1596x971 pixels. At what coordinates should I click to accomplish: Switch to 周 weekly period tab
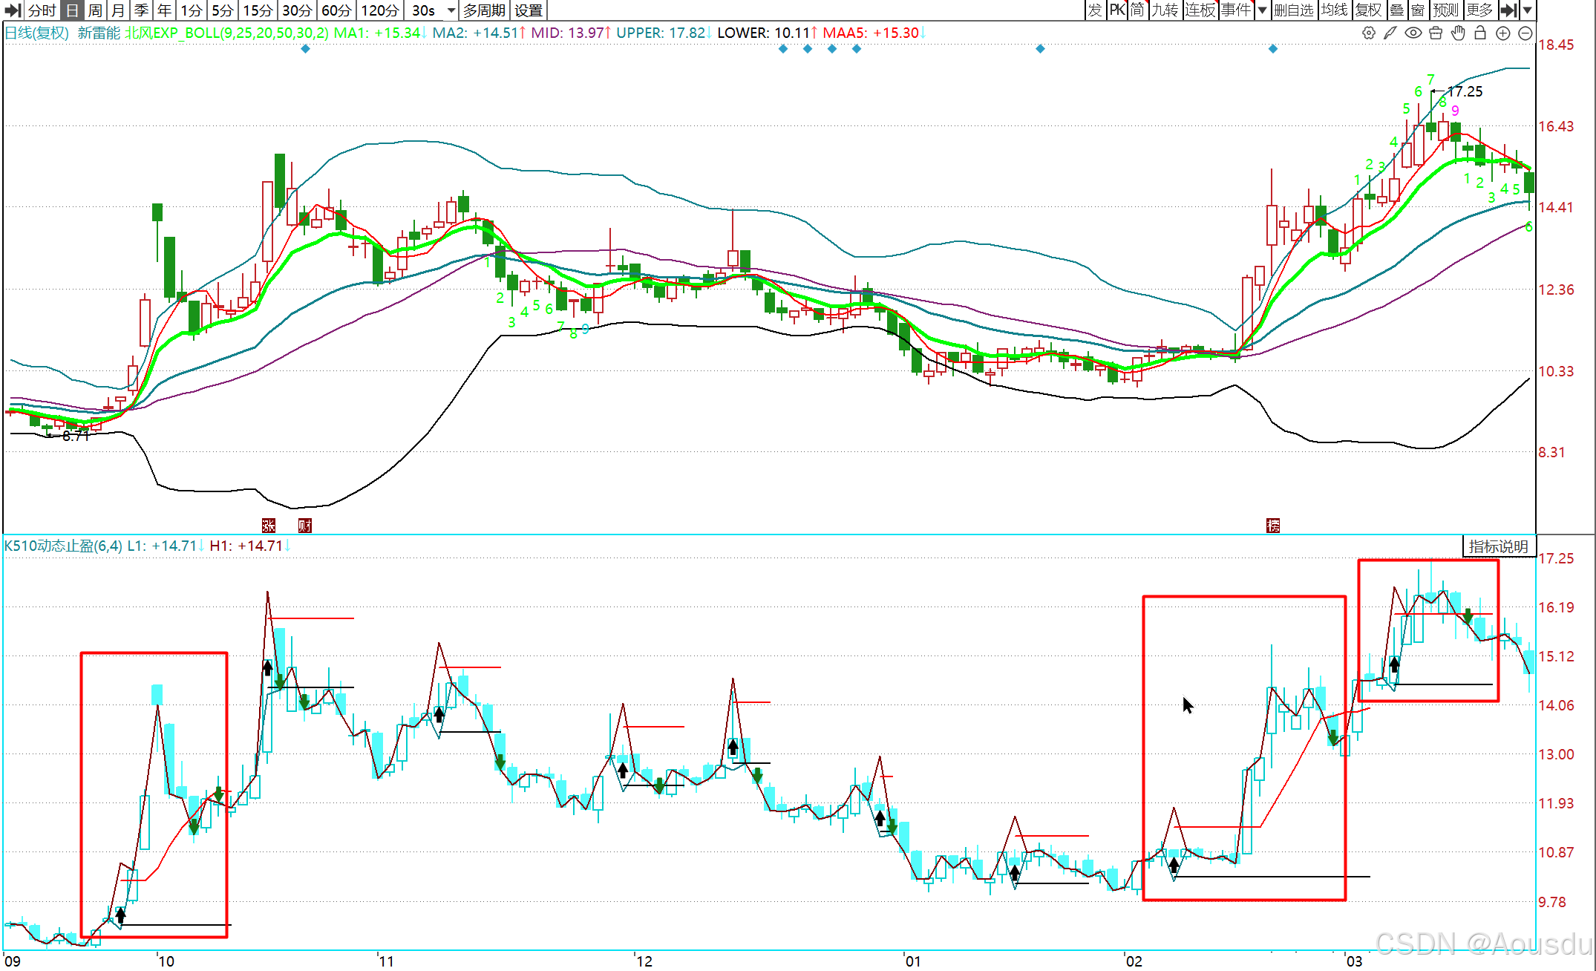[95, 10]
